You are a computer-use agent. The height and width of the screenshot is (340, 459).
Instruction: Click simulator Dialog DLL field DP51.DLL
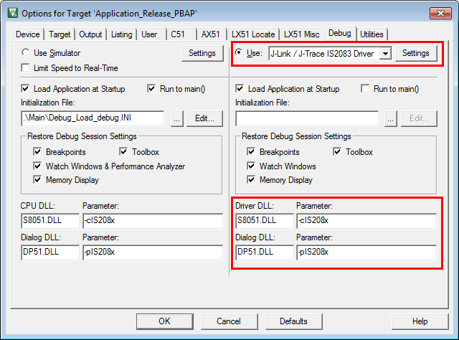click(50, 252)
